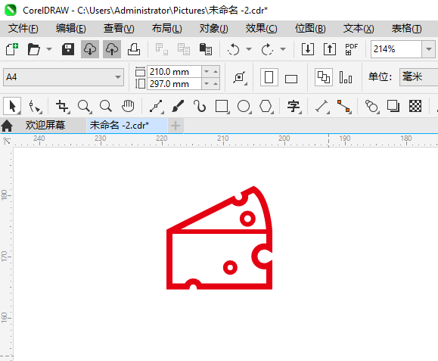Open the undo history dropdown
The height and width of the screenshot is (361, 438).
click(249, 49)
